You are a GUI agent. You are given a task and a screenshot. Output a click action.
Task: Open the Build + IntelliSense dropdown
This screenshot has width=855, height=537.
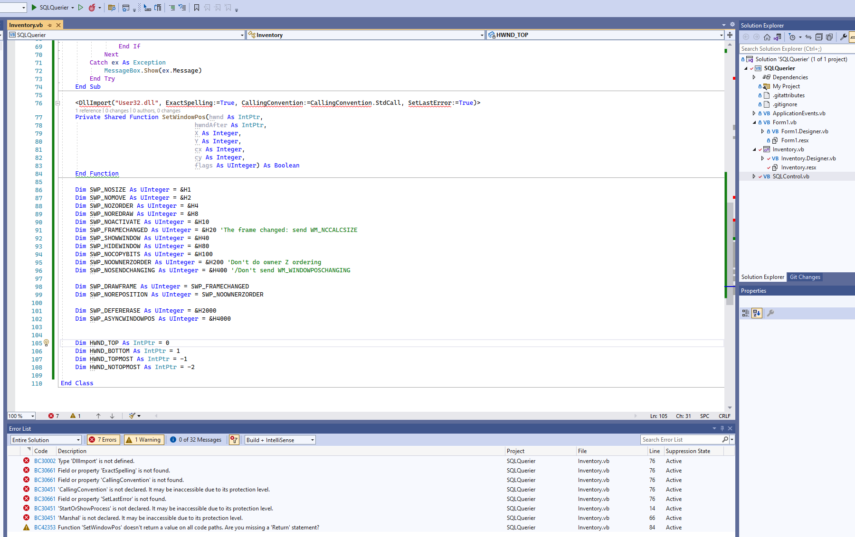(x=280, y=440)
